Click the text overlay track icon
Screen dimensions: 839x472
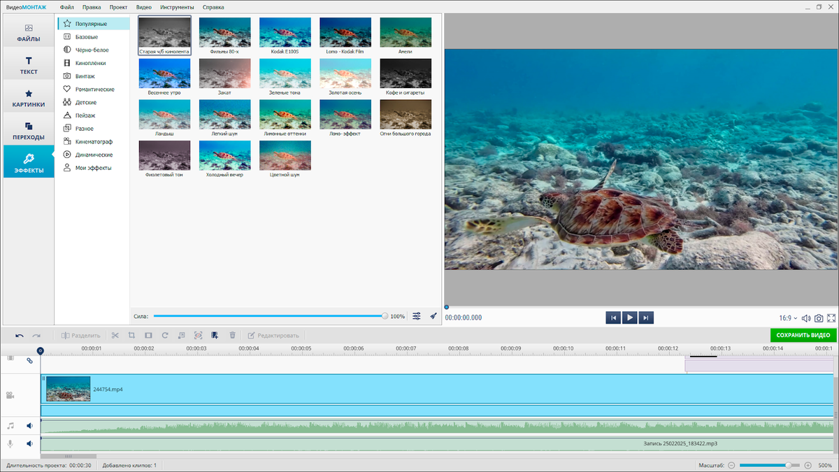[10, 359]
